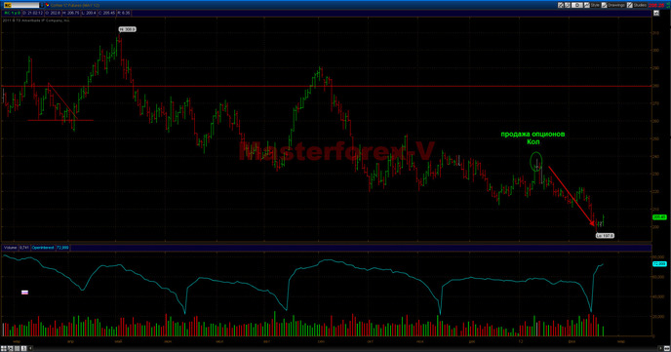Click the left scroll arrow at bottom

click(x=30, y=348)
